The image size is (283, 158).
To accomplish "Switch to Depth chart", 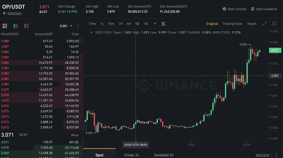I will (x=252, y=24).
